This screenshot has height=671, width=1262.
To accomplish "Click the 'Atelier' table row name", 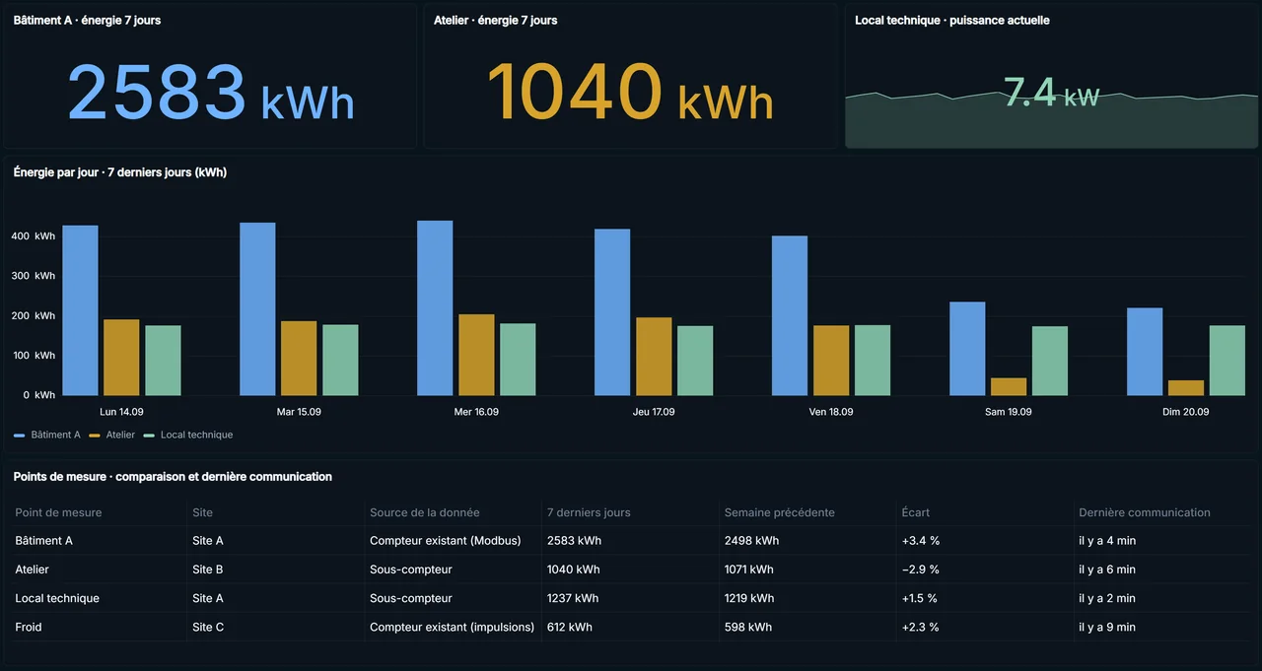I will tap(32, 570).
